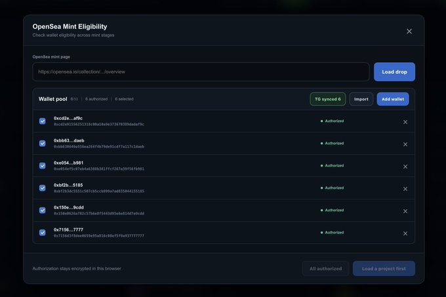Click the authorization stays encrypted note
The height and width of the screenshot is (297, 446).
click(77, 269)
